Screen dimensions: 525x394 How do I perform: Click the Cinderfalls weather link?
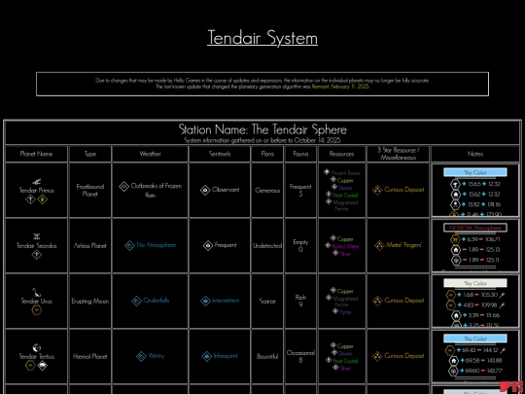tap(156, 301)
